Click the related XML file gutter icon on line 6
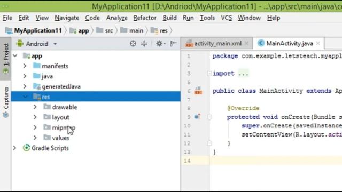This screenshot has width=342, height=192. click(x=198, y=91)
